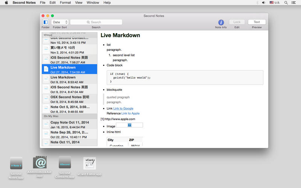
Task: Select the Second Notes.app desktop icon
Action: pyautogui.click(x=16, y=163)
